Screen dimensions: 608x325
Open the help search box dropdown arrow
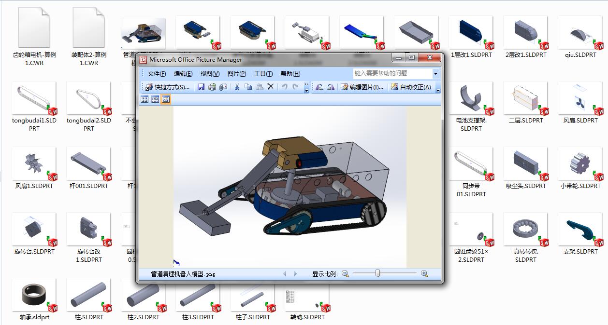pos(435,74)
